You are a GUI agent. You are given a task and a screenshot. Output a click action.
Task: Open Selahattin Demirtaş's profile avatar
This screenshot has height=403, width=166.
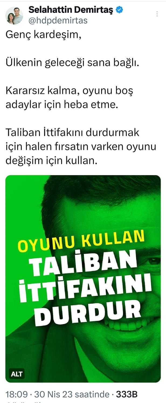pos(14,16)
